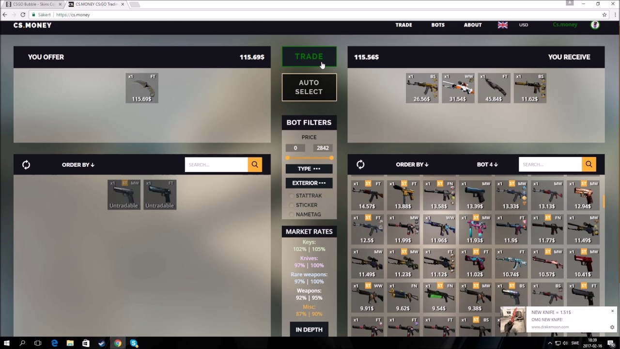Viewport: 620px width, 349px height.
Task: Open Skype from the taskbar
Action: [x=134, y=343]
